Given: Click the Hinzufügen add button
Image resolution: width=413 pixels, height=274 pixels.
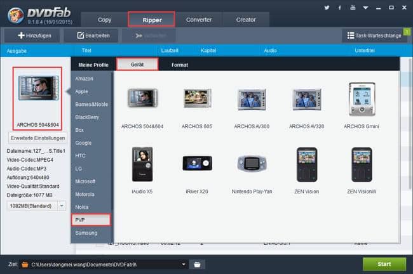Looking at the screenshot, I should pos(32,36).
